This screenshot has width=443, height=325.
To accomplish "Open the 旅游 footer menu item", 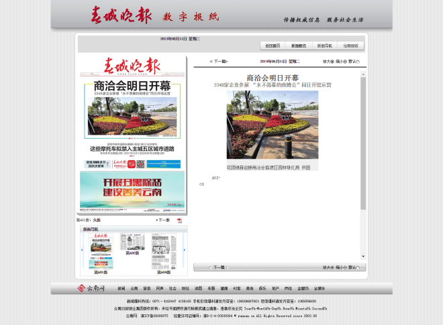I will coord(147,288).
